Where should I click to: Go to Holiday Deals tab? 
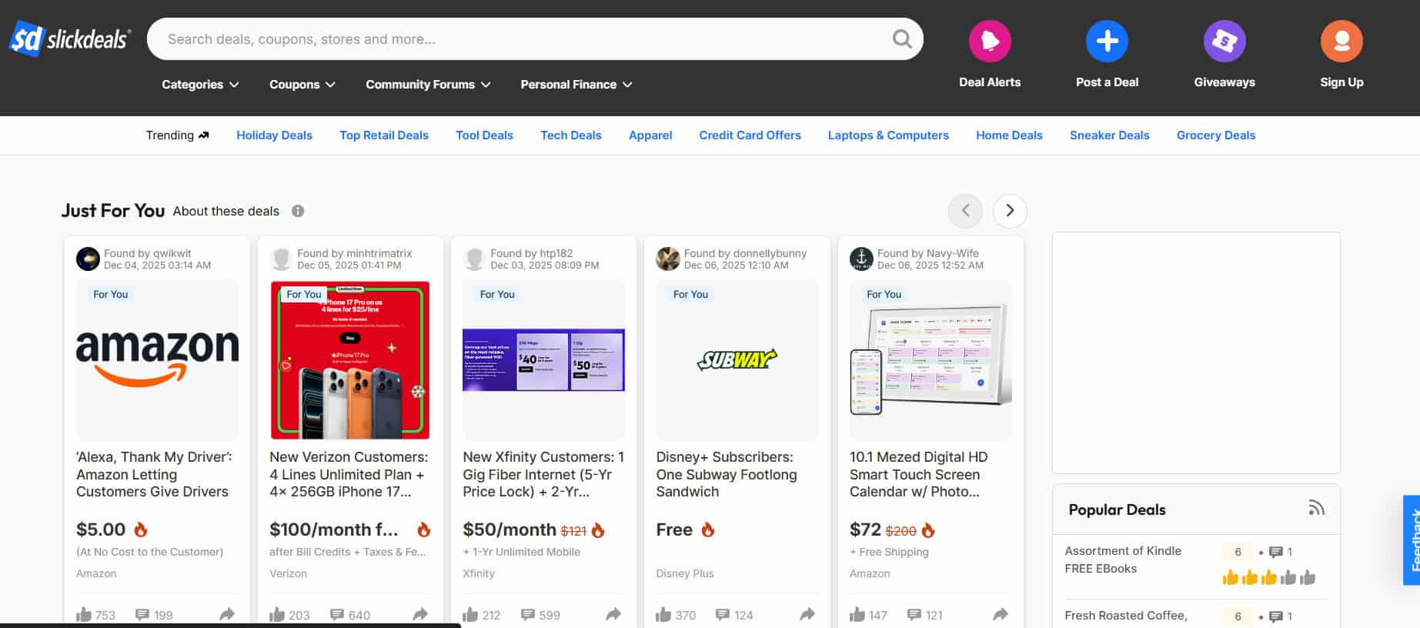click(x=274, y=135)
